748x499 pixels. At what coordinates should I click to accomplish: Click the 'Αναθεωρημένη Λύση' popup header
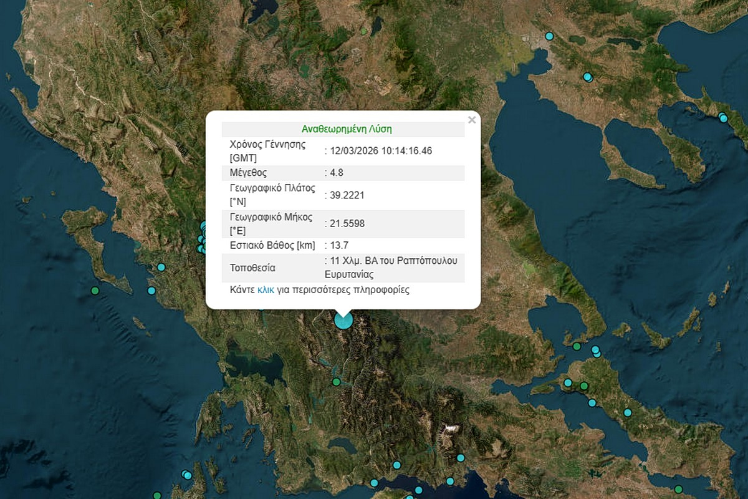[x=347, y=129]
